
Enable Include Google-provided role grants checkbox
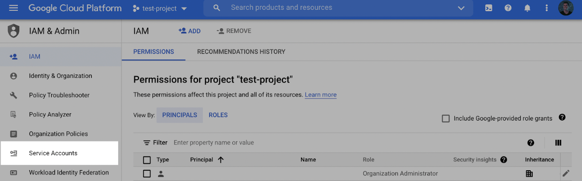[x=446, y=119]
